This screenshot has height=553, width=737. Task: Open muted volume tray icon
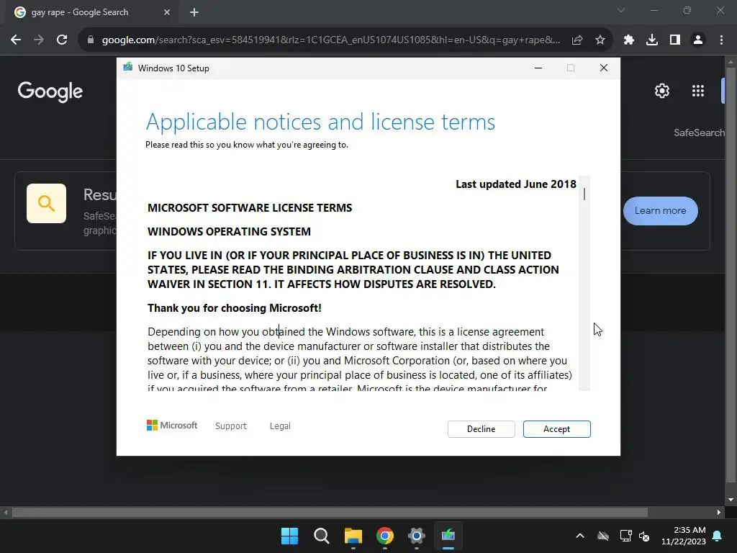644,536
